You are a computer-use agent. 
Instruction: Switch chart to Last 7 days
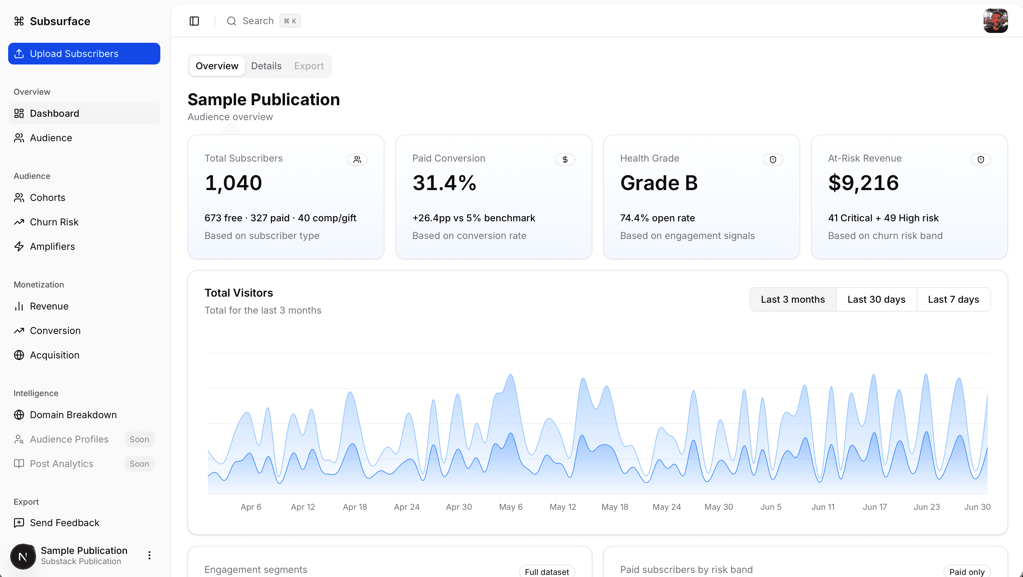click(953, 299)
